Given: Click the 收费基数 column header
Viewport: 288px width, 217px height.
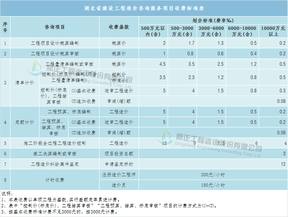Looking at the screenshot, I should 119,27.
